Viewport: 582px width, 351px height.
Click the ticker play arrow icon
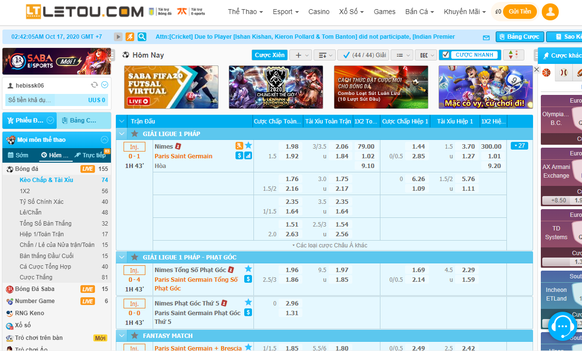(118, 37)
